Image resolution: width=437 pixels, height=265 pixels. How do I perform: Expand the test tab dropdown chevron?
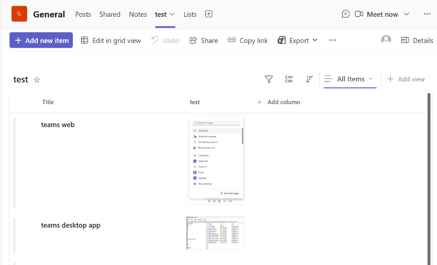pyautogui.click(x=172, y=14)
